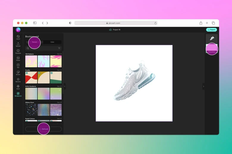Screen dimensions: 232x154
Task: Show Safari tab overview icon
Action: point(213,23)
